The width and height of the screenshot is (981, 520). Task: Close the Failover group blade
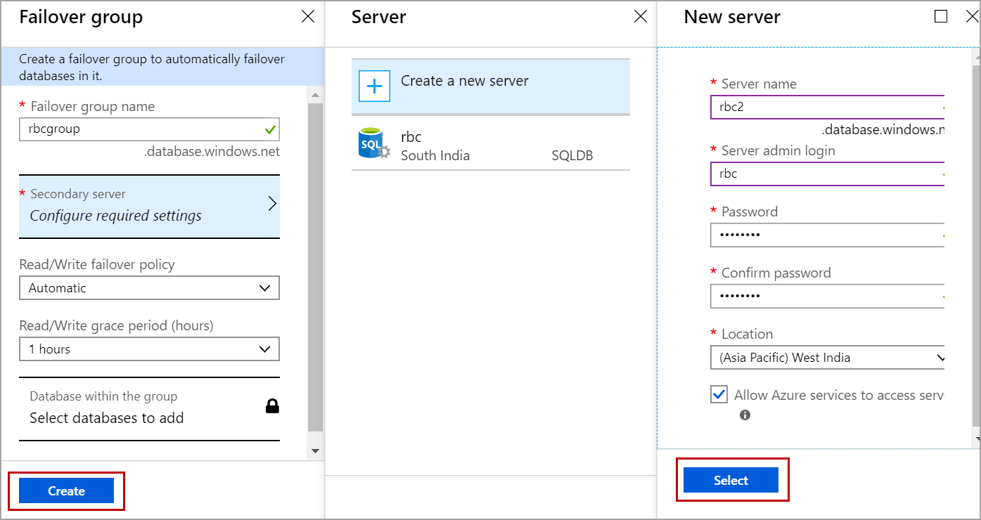point(308,17)
